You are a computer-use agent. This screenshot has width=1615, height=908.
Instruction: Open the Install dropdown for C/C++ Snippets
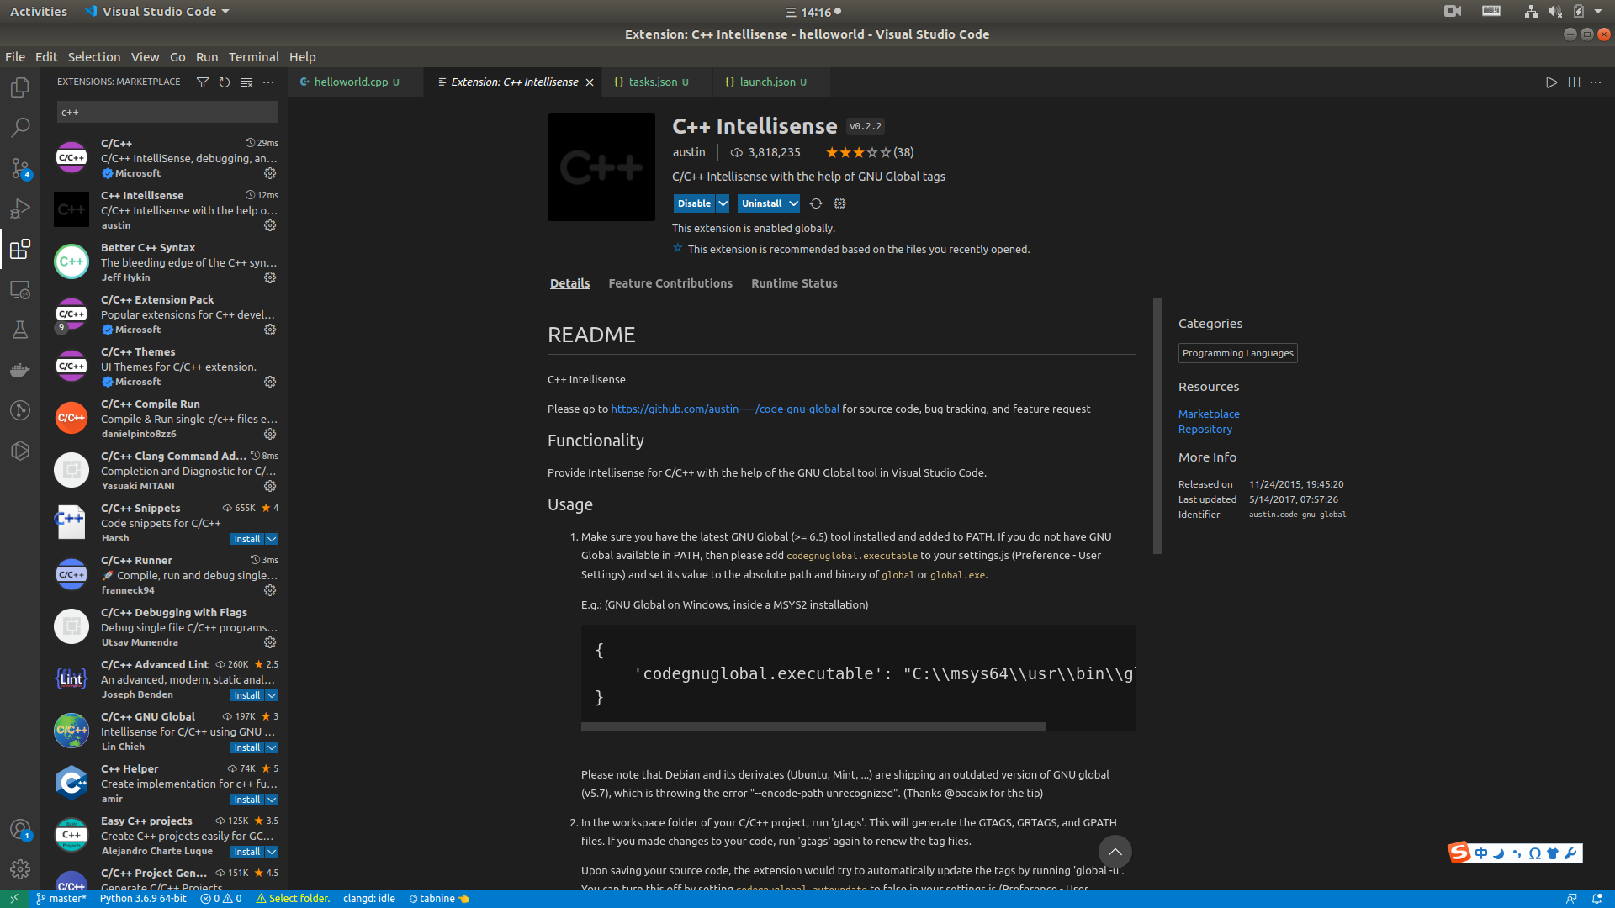271,538
